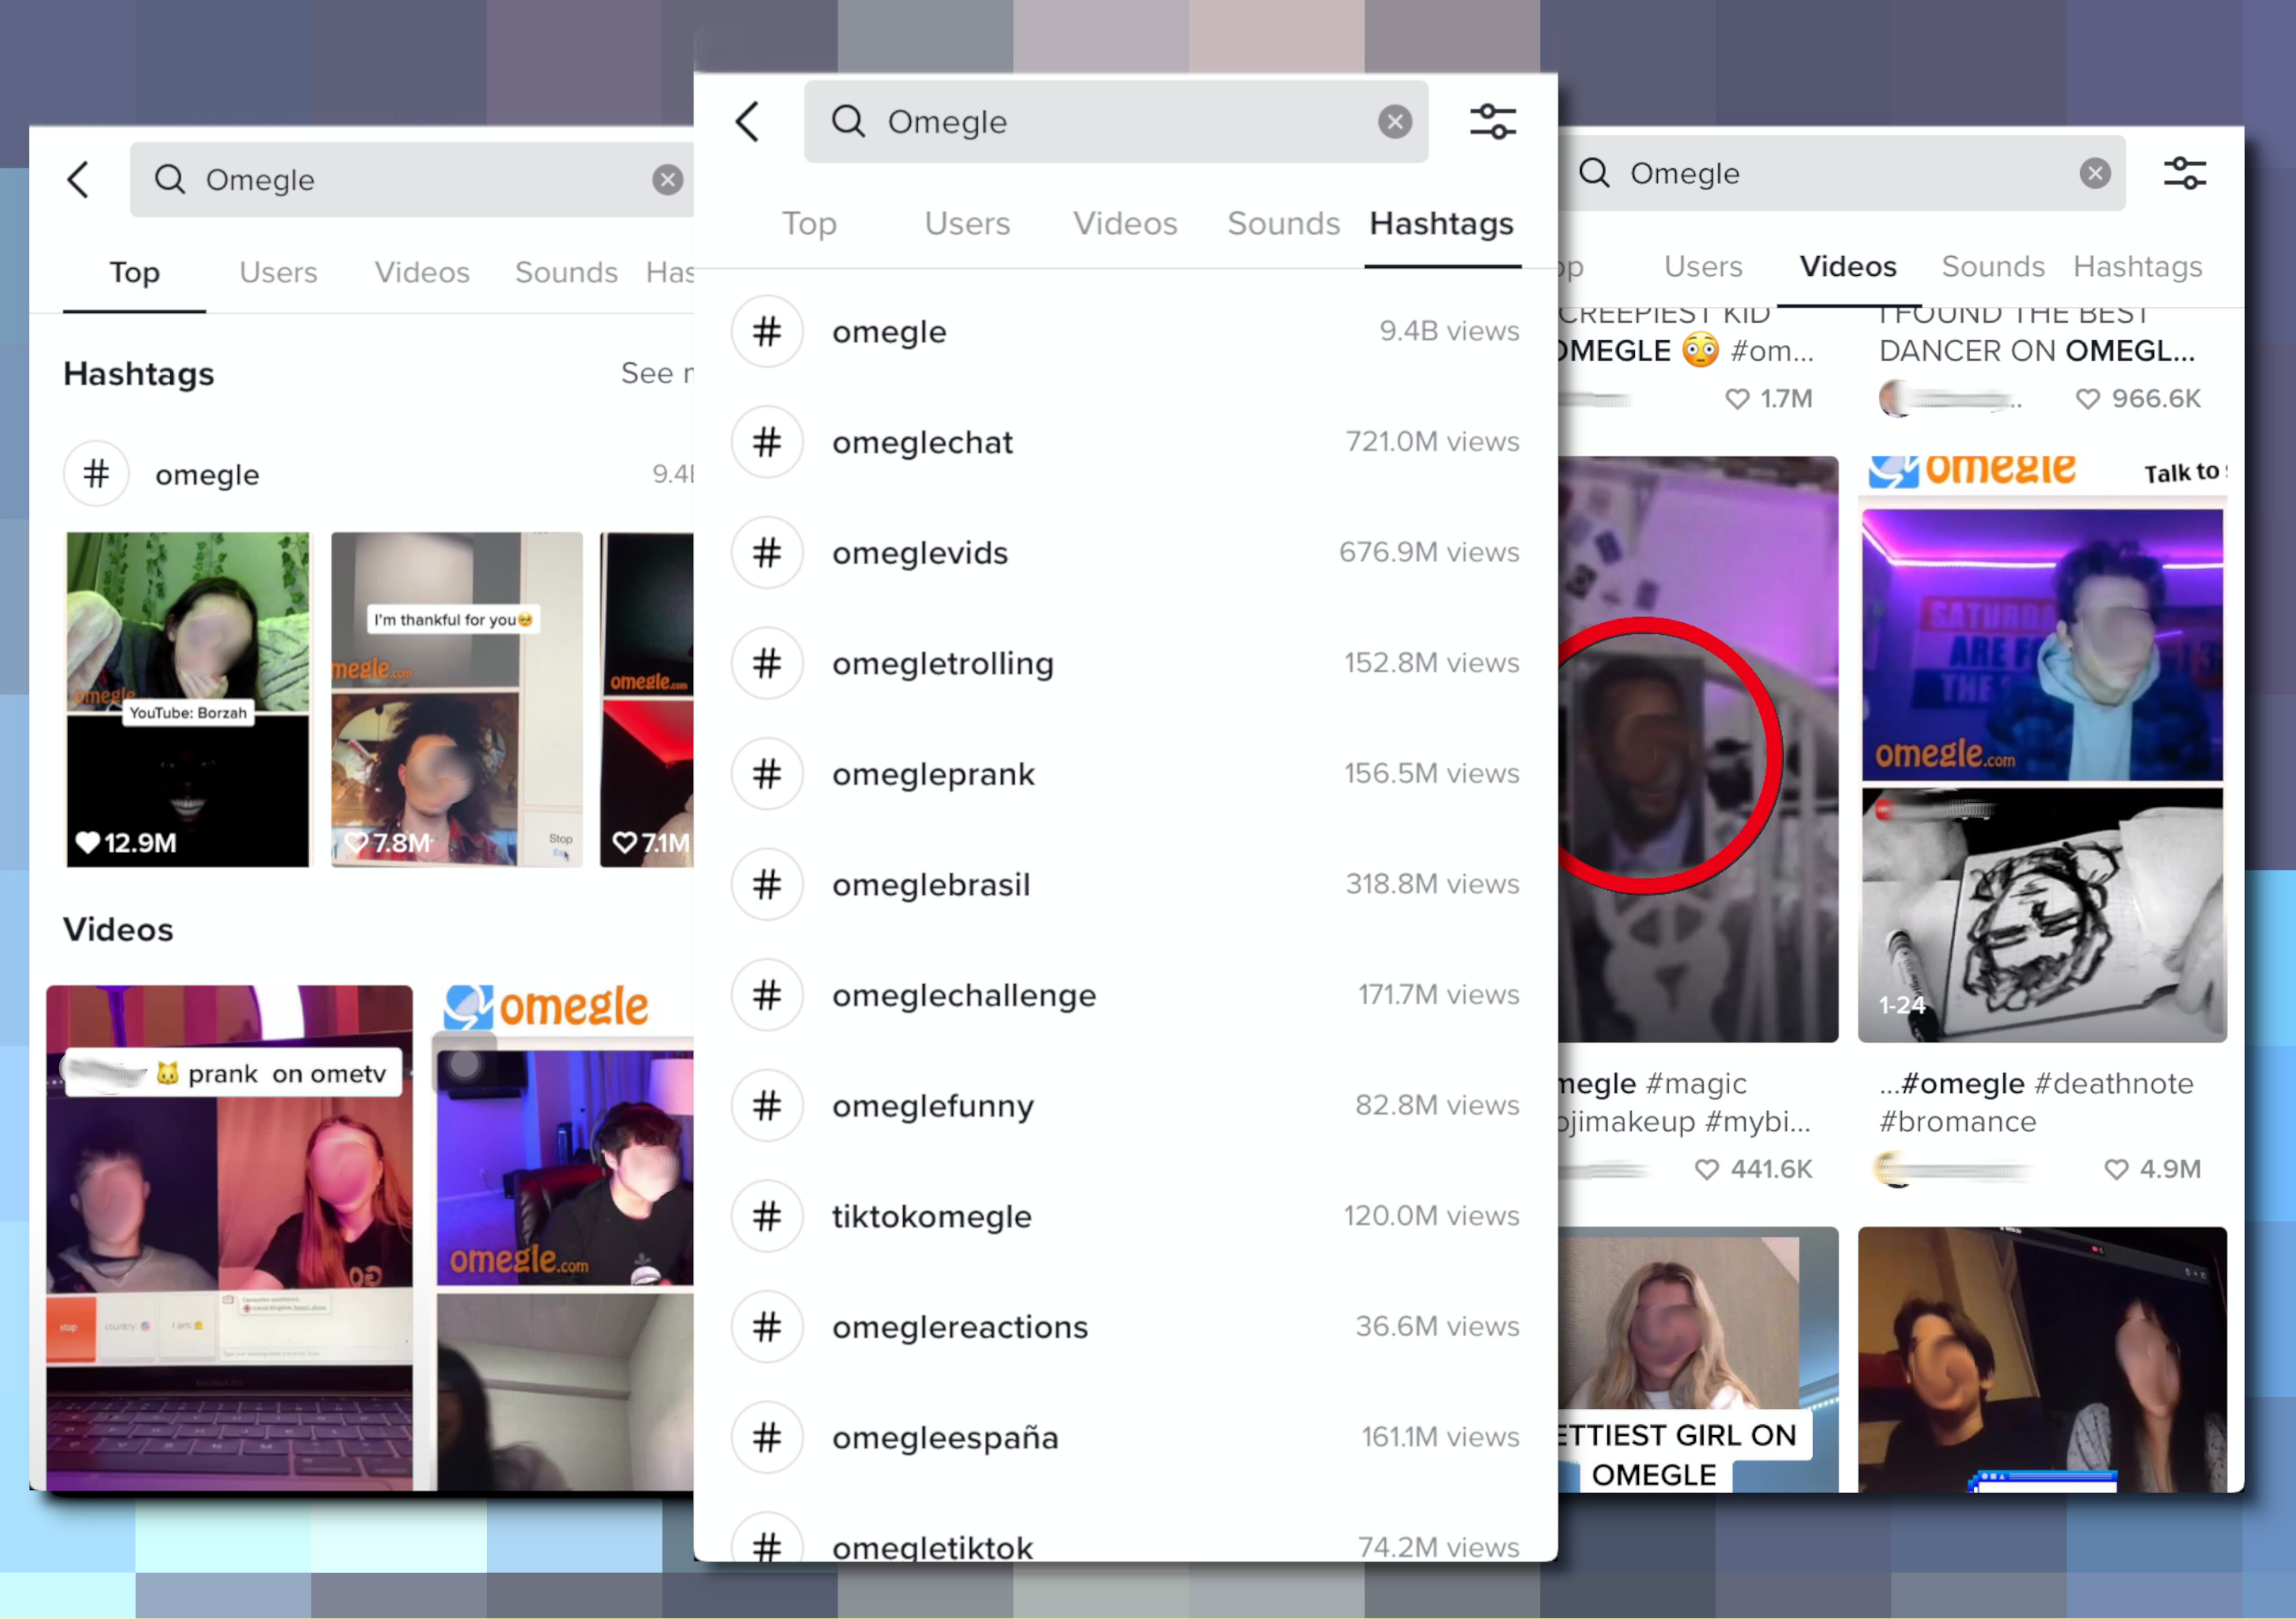
Task: Clear the Omegle search in center panel
Action: point(1394,122)
